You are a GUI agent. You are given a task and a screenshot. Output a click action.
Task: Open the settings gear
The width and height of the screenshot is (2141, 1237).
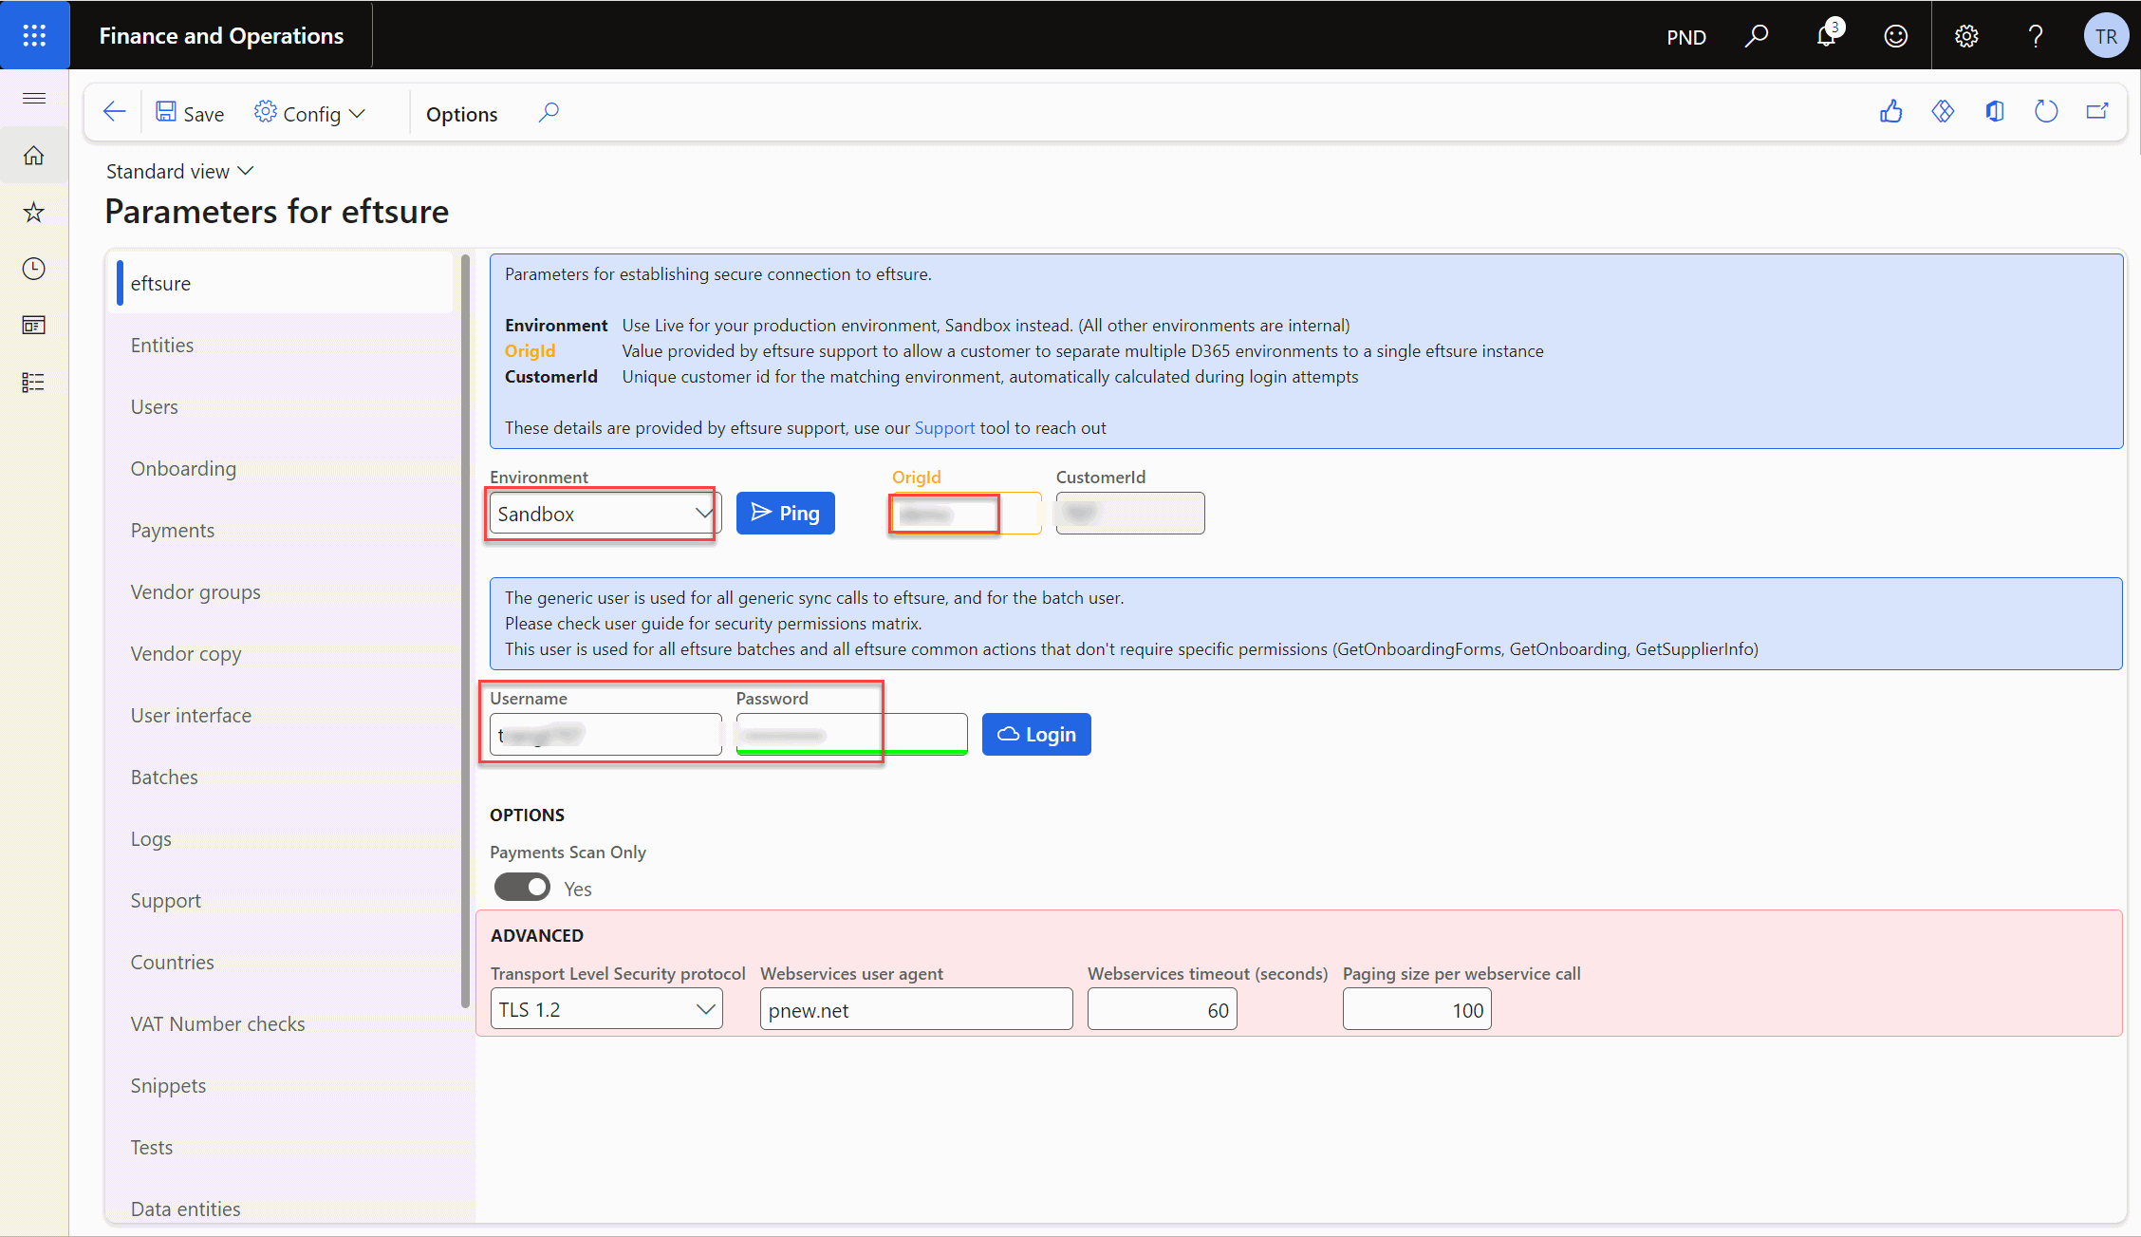click(1966, 36)
